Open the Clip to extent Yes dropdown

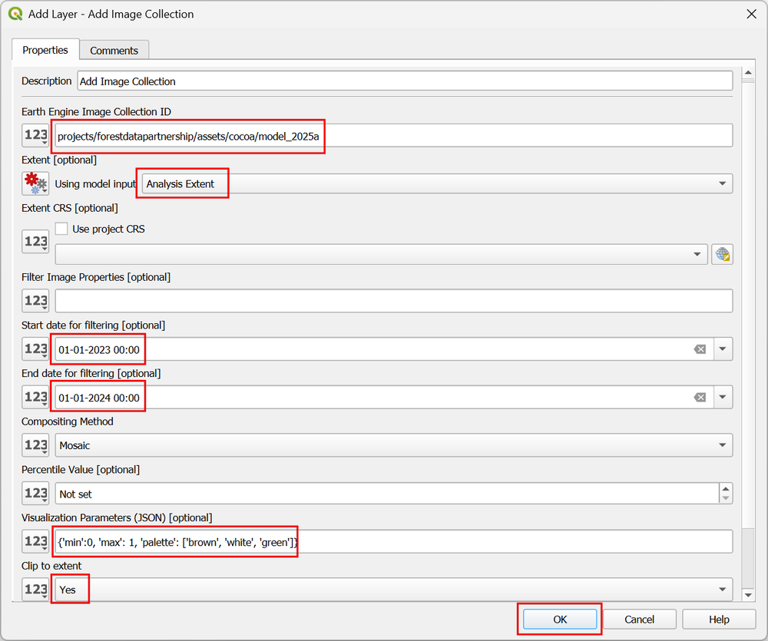coord(394,589)
